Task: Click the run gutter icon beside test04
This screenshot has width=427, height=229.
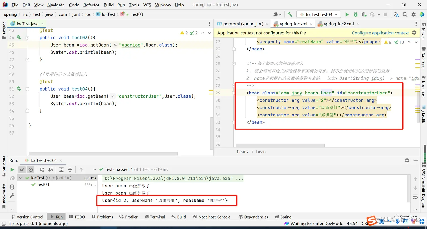Action: [x=19, y=89]
